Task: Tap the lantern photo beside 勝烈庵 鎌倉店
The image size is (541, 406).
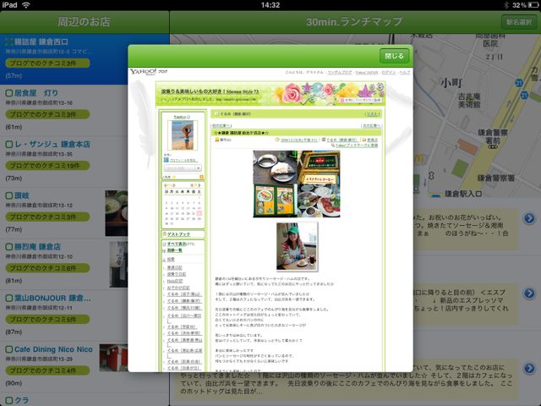Action: (x=118, y=265)
